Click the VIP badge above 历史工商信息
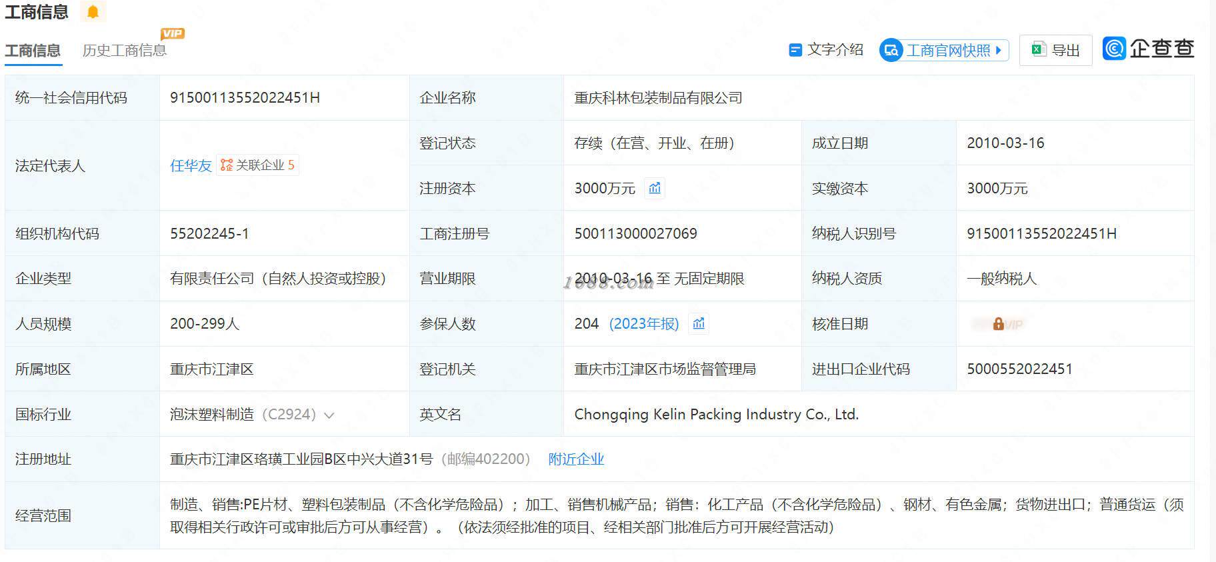 tap(173, 33)
